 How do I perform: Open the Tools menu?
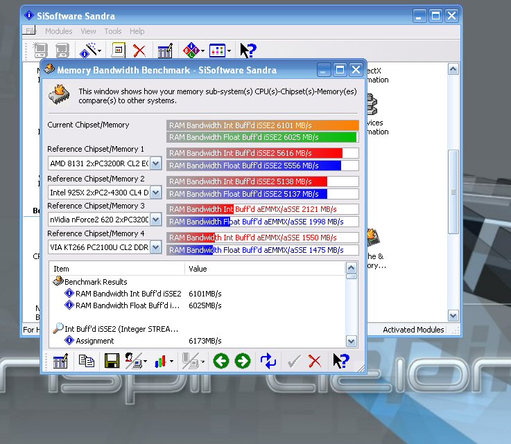(x=113, y=31)
